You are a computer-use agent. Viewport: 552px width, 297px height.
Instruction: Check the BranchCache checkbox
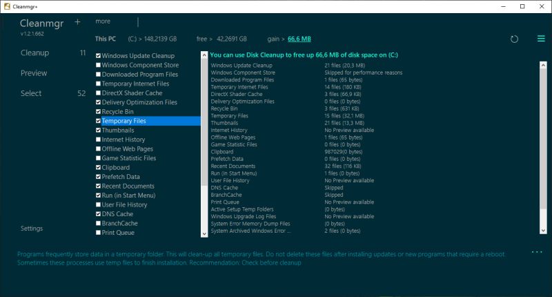(98, 223)
